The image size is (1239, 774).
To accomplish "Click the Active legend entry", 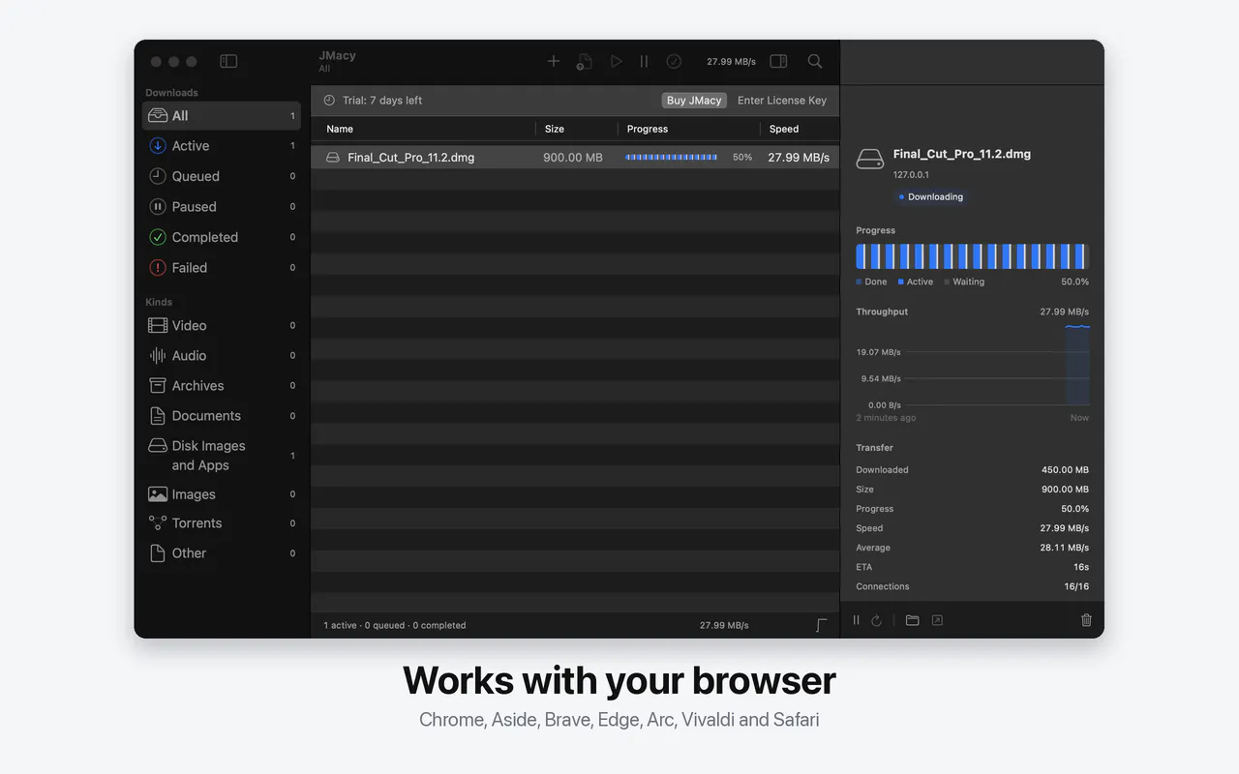I will click(916, 282).
